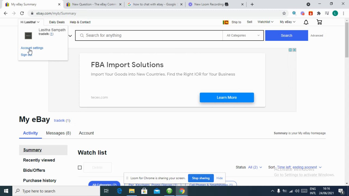Open Mail app from taskbar
Viewport: 349px width, 196px height.
click(157, 191)
